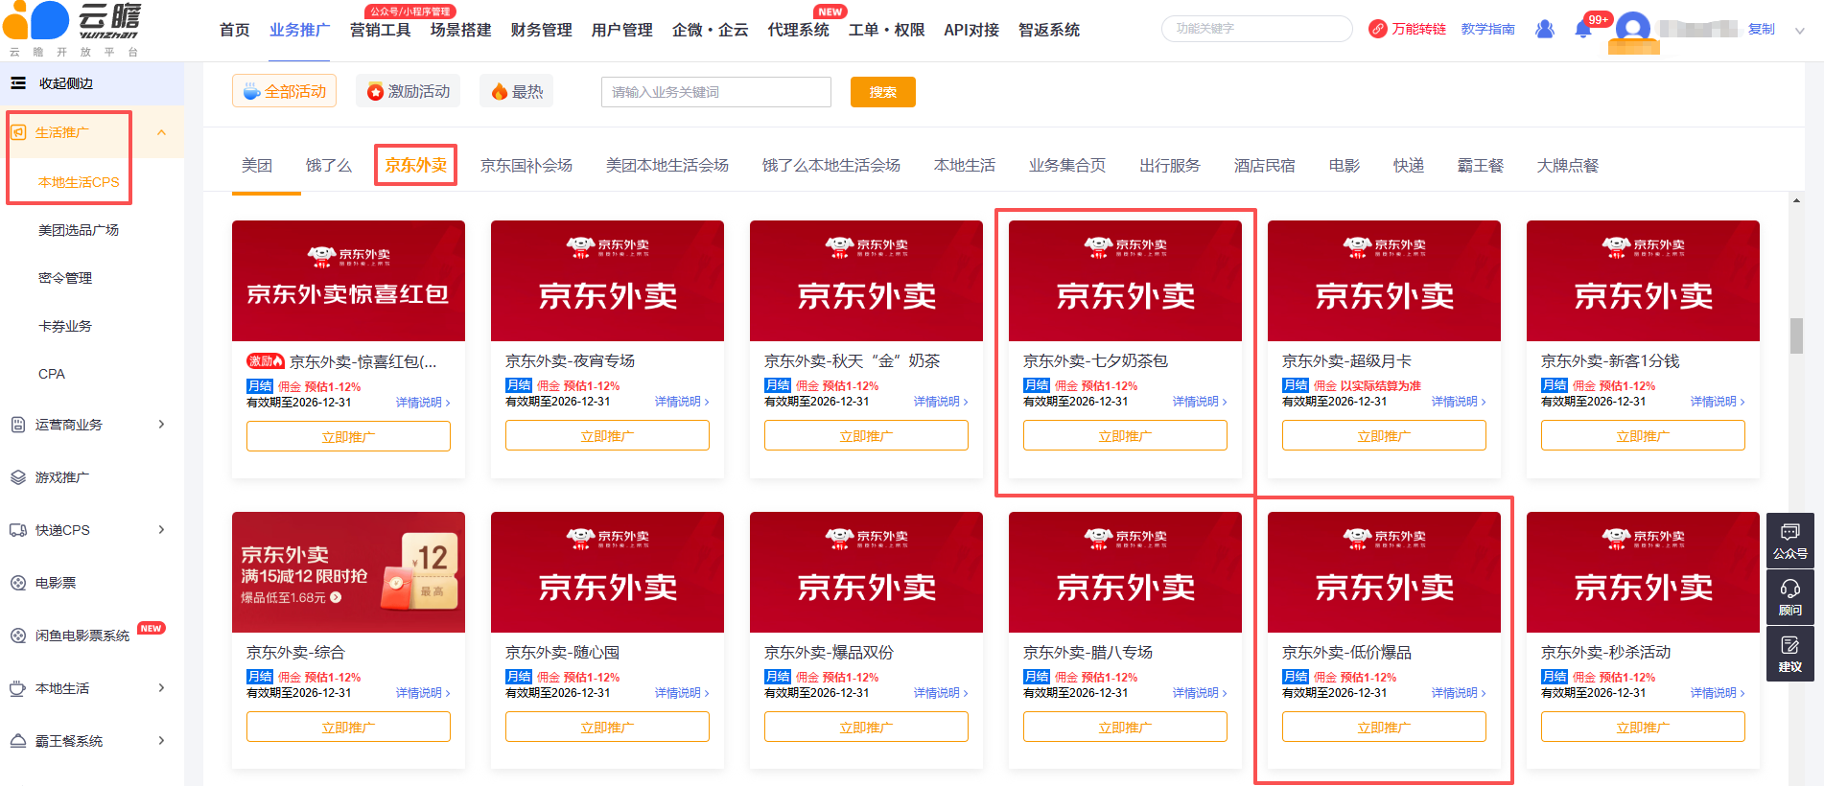The height and width of the screenshot is (786, 1824).
Task: Click the collapse sidebar hamburger icon
Action: [18, 83]
